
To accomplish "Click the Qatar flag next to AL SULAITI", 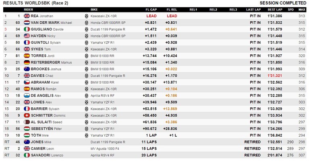I will coord(27,122).
